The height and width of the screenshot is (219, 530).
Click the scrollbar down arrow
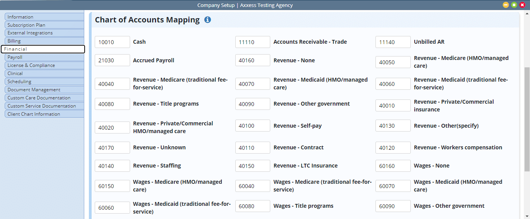pos(527,216)
